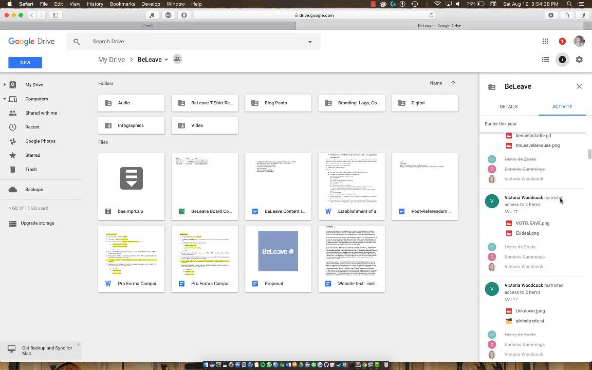Collapse Computers tree arrow

(5, 99)
